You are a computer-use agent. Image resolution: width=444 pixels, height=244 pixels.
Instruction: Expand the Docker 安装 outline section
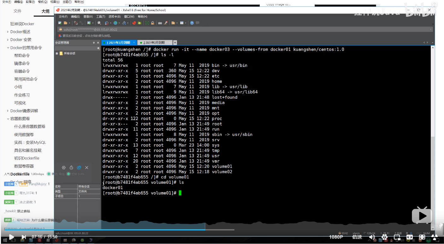8,40
